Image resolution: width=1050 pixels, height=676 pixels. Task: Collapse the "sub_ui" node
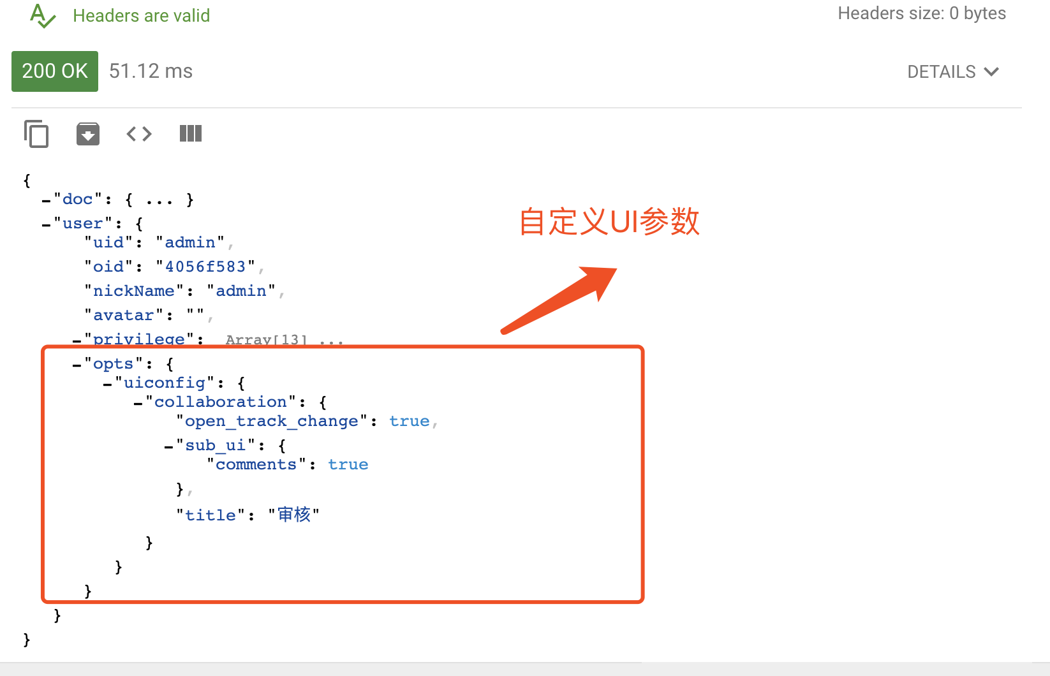168,447
